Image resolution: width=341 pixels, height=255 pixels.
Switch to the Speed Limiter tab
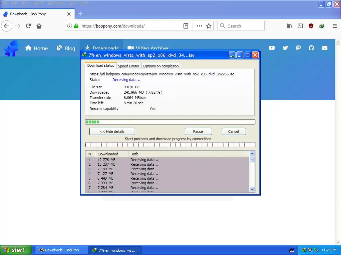click(x=129, y=66)
